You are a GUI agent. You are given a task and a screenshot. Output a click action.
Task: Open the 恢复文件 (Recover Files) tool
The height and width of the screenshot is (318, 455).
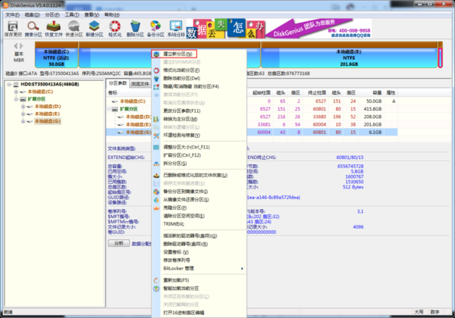coord(55,29)
